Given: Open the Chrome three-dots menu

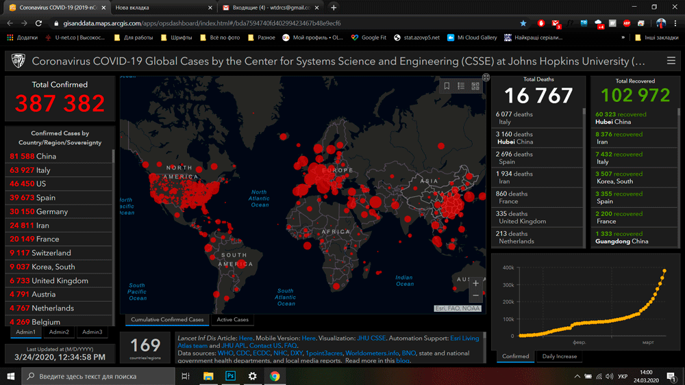Looking at the screenshot, I should coord(675,23).
